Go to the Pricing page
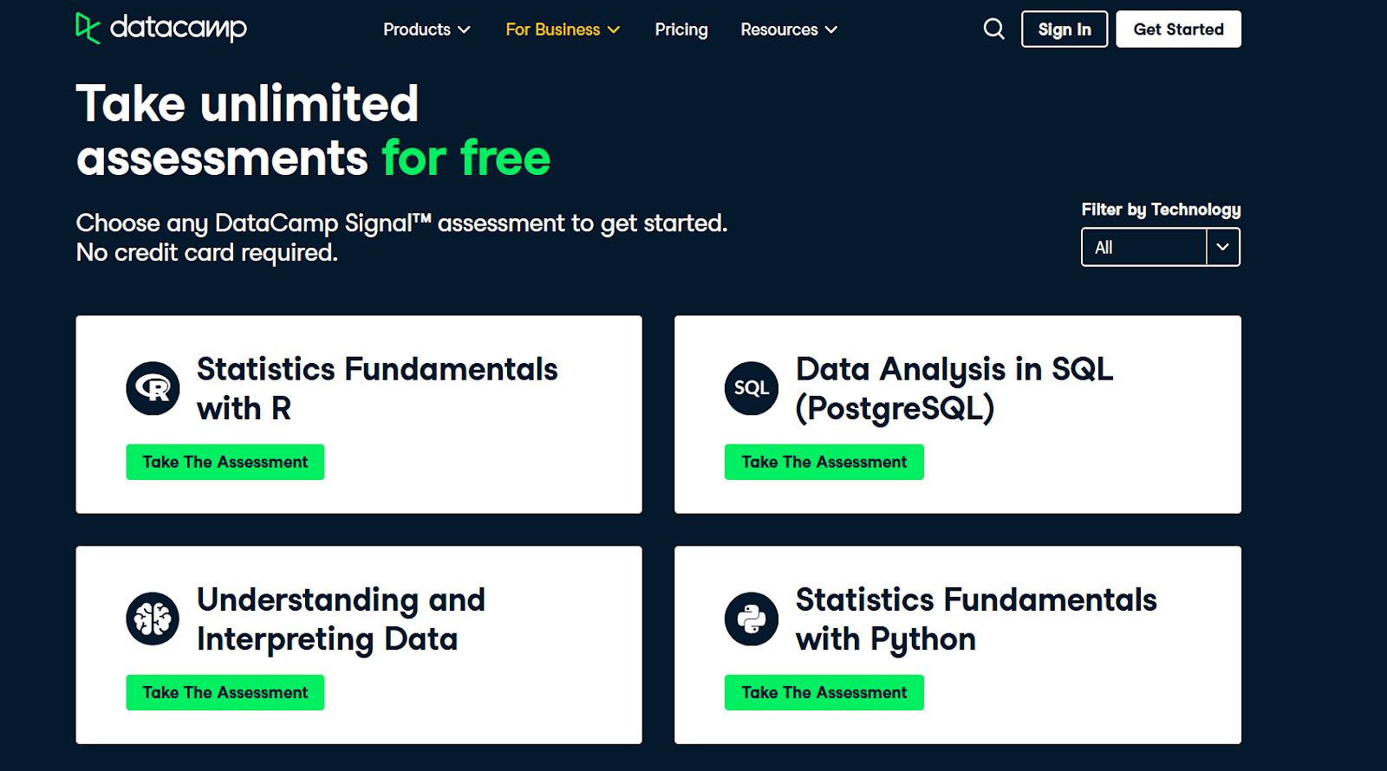1387x771 pixels. [x=681, y=29]
